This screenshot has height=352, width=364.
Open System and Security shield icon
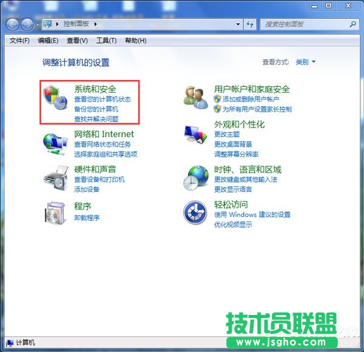55,98
